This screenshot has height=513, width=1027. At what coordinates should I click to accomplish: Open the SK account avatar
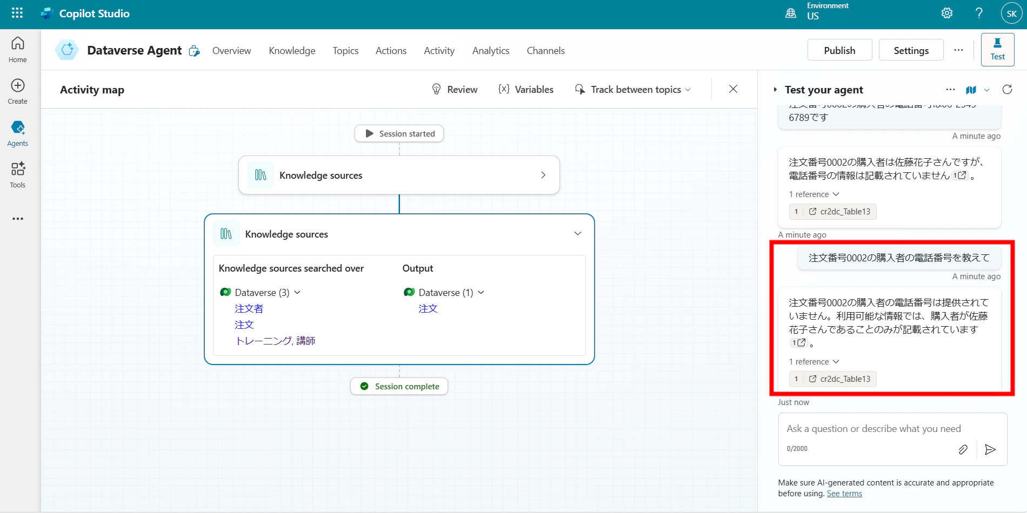click(x=1011, y=13)
